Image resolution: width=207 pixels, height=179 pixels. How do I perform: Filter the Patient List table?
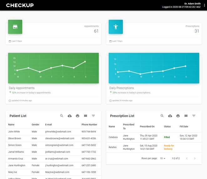pos(93,116)
